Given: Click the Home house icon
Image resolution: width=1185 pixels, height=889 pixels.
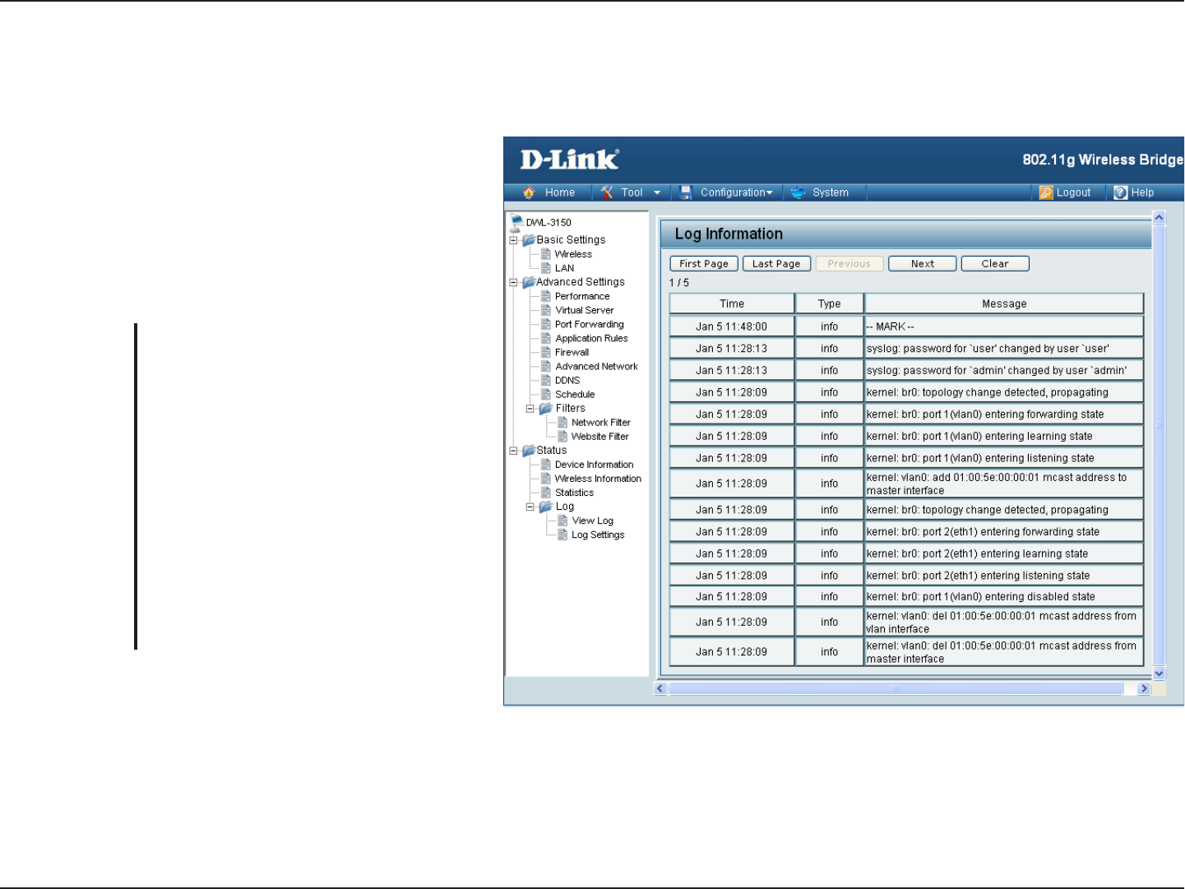Looking at the screenshot, I should coord(529,192).
